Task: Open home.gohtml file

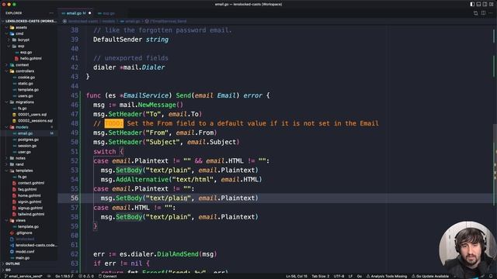Action: [x=30, y=196]
